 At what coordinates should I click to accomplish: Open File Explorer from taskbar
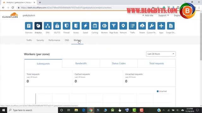(76, 110)
